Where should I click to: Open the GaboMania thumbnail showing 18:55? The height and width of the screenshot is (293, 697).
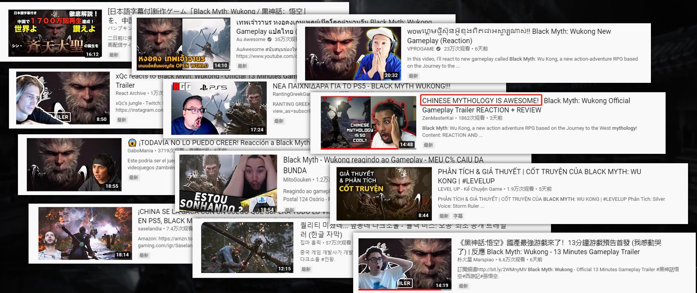click(74, 164)
